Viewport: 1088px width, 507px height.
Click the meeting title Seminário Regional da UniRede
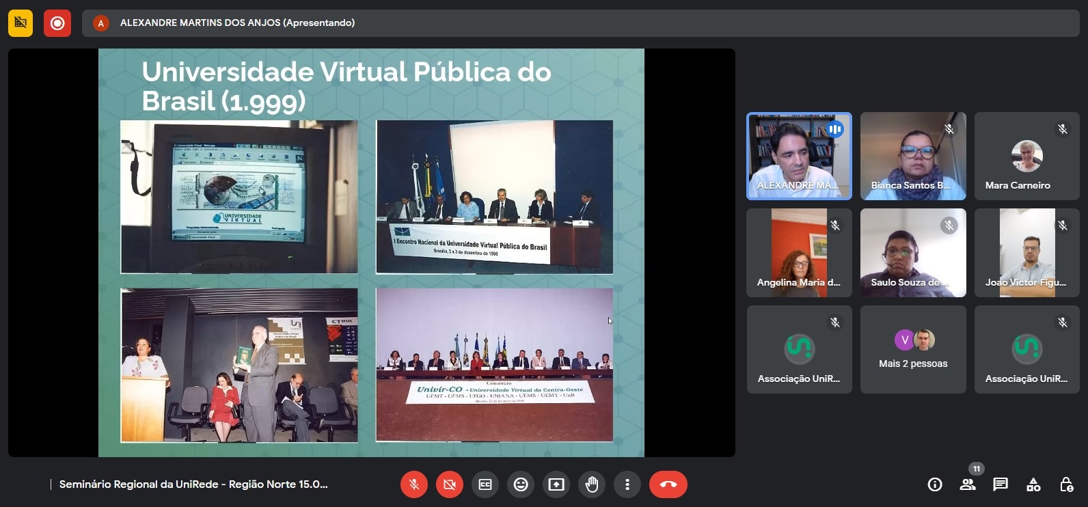pos(193,484)
